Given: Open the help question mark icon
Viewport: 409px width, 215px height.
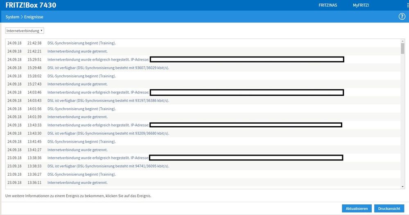Looking at the screenshot, I should click(402, 17).
